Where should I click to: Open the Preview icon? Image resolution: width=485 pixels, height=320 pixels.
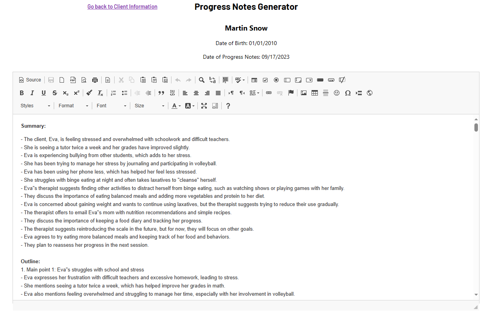(84, 80)
